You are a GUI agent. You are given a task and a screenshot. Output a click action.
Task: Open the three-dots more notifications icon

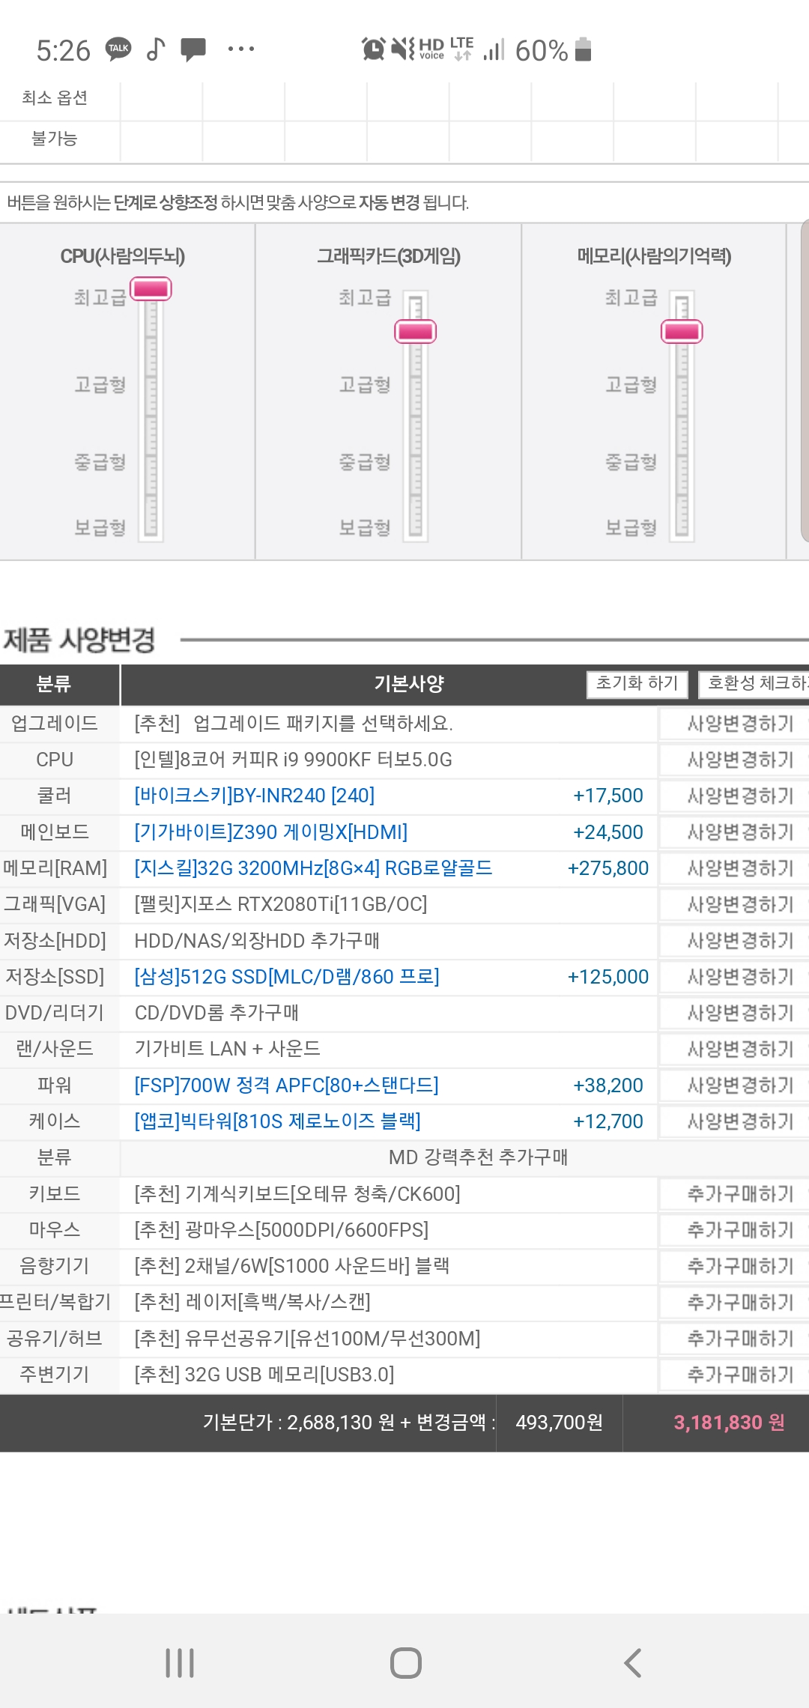click(240, 49)
